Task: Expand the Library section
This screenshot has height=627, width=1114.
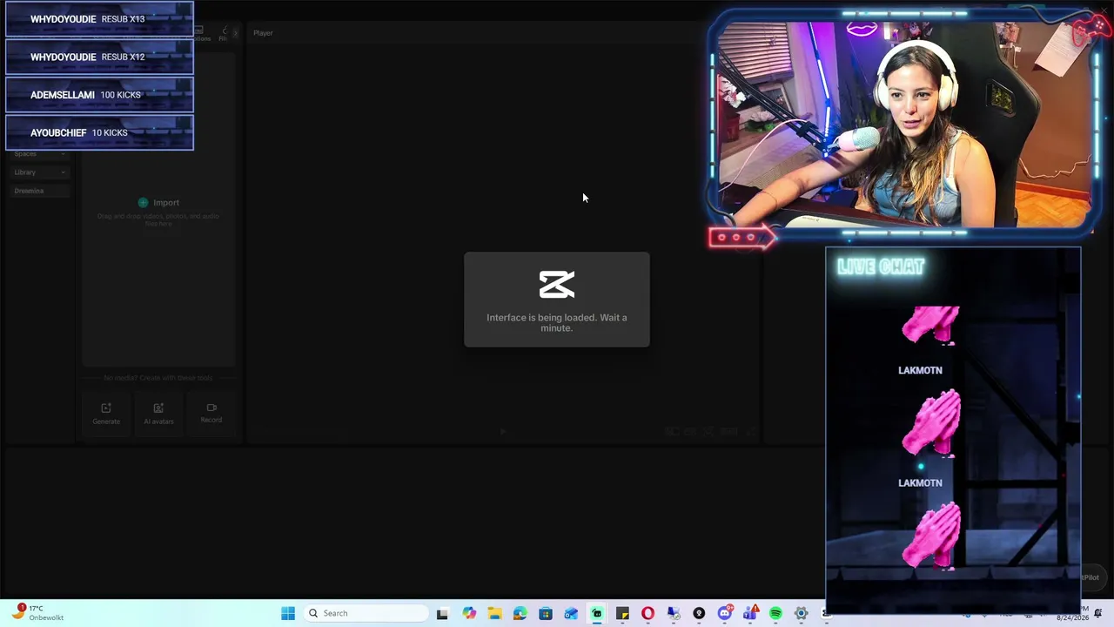Action: tap(39, 172)
